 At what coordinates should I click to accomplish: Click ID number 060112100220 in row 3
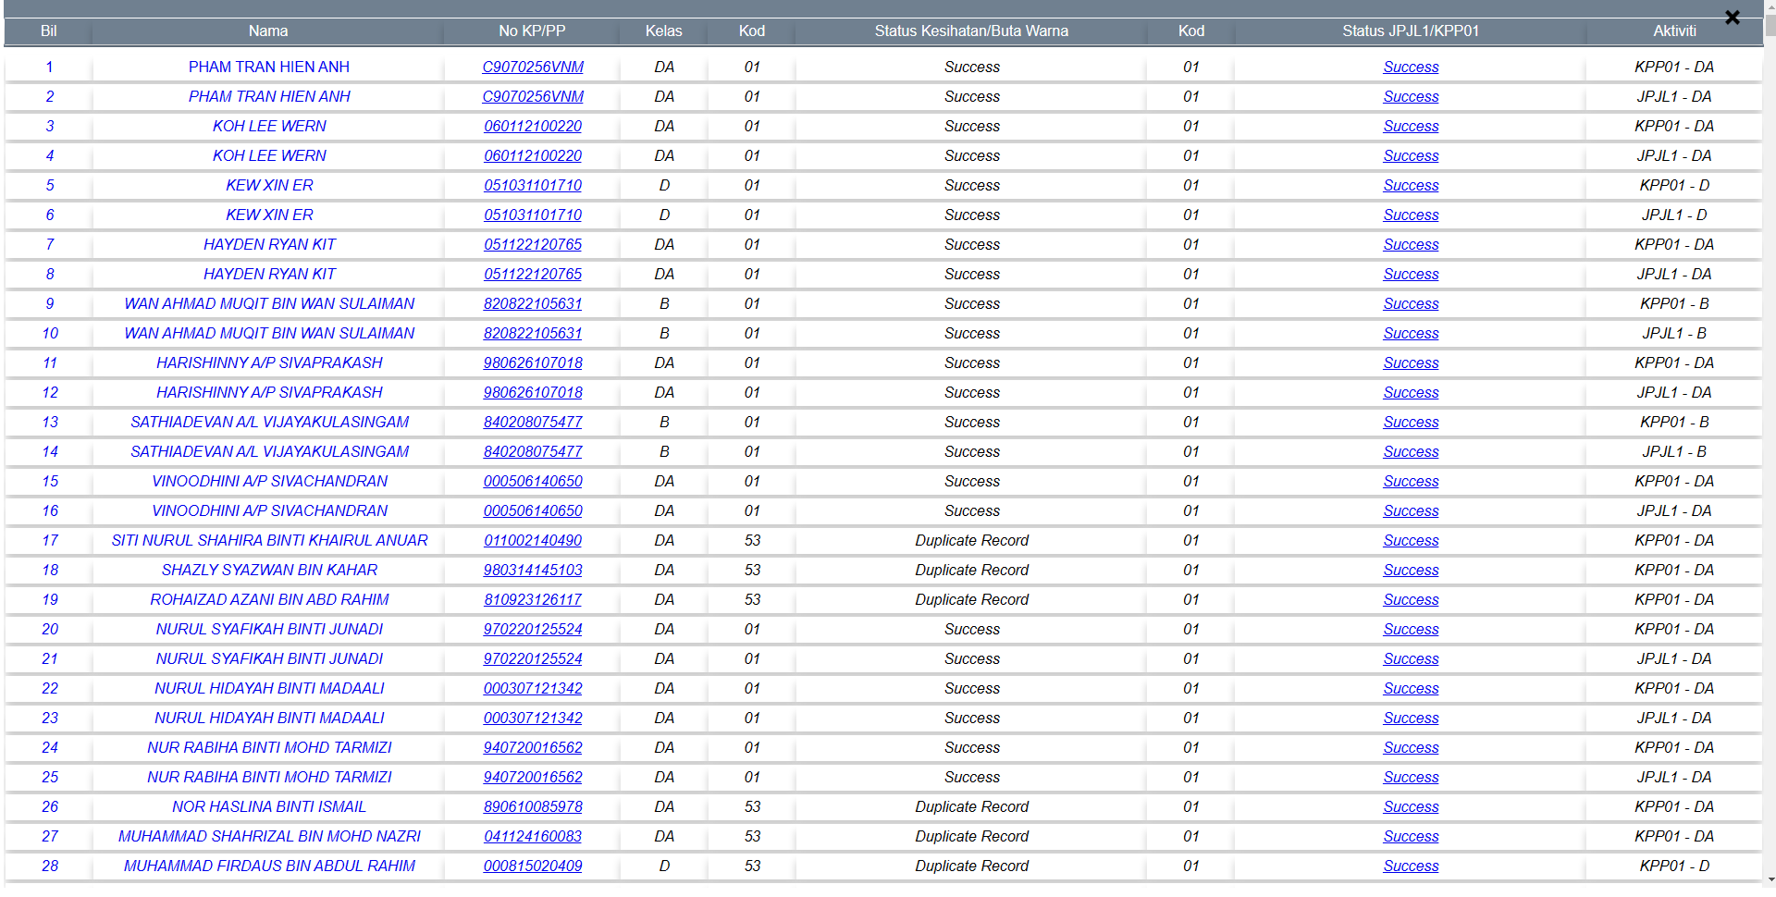pos(533,127)
